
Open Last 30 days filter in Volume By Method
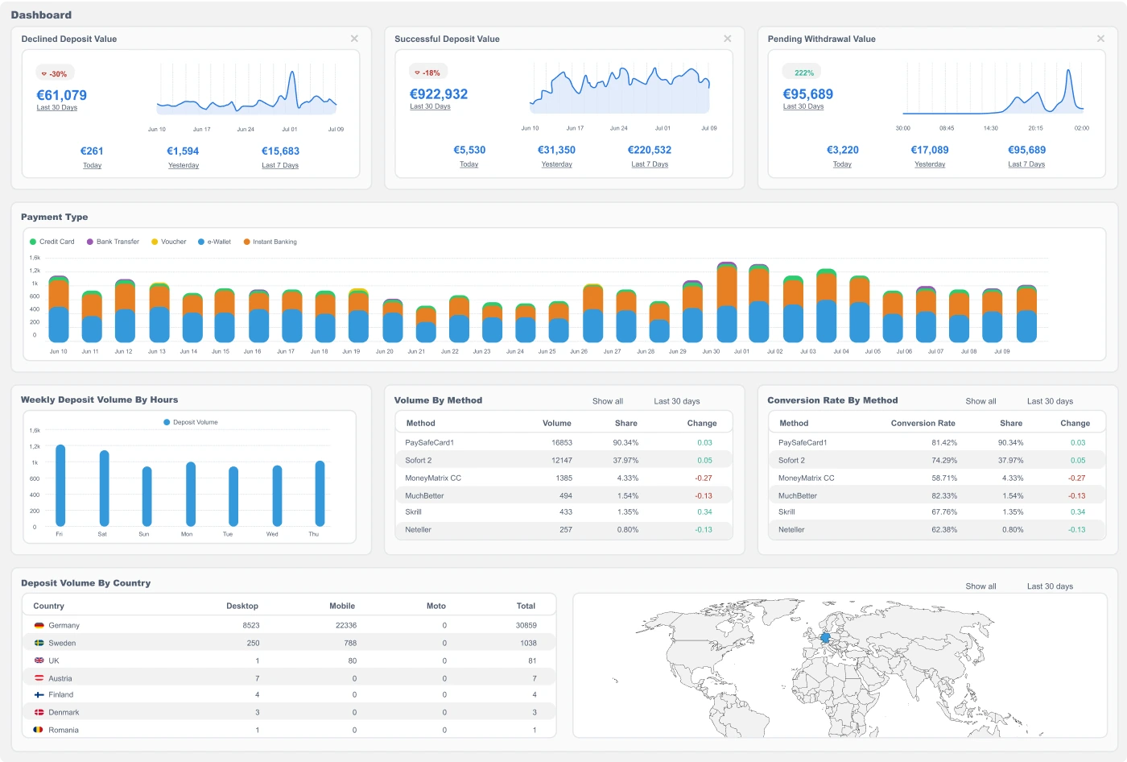tap(676, 401)
